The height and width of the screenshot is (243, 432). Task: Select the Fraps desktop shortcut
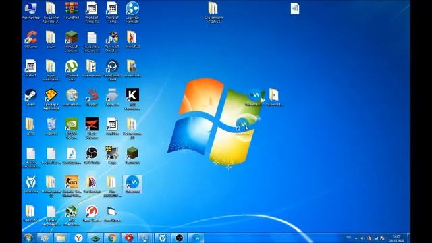coord(112,154)
